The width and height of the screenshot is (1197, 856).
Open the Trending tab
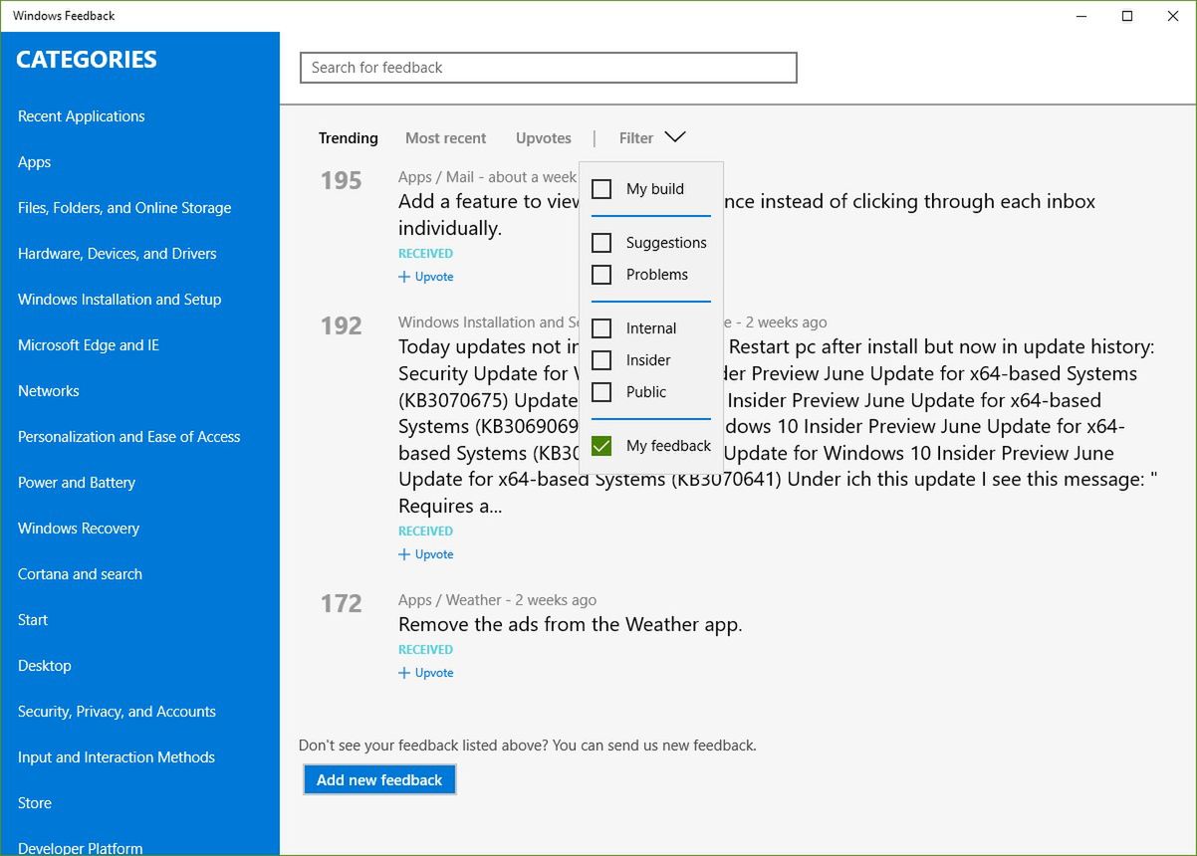349,138
